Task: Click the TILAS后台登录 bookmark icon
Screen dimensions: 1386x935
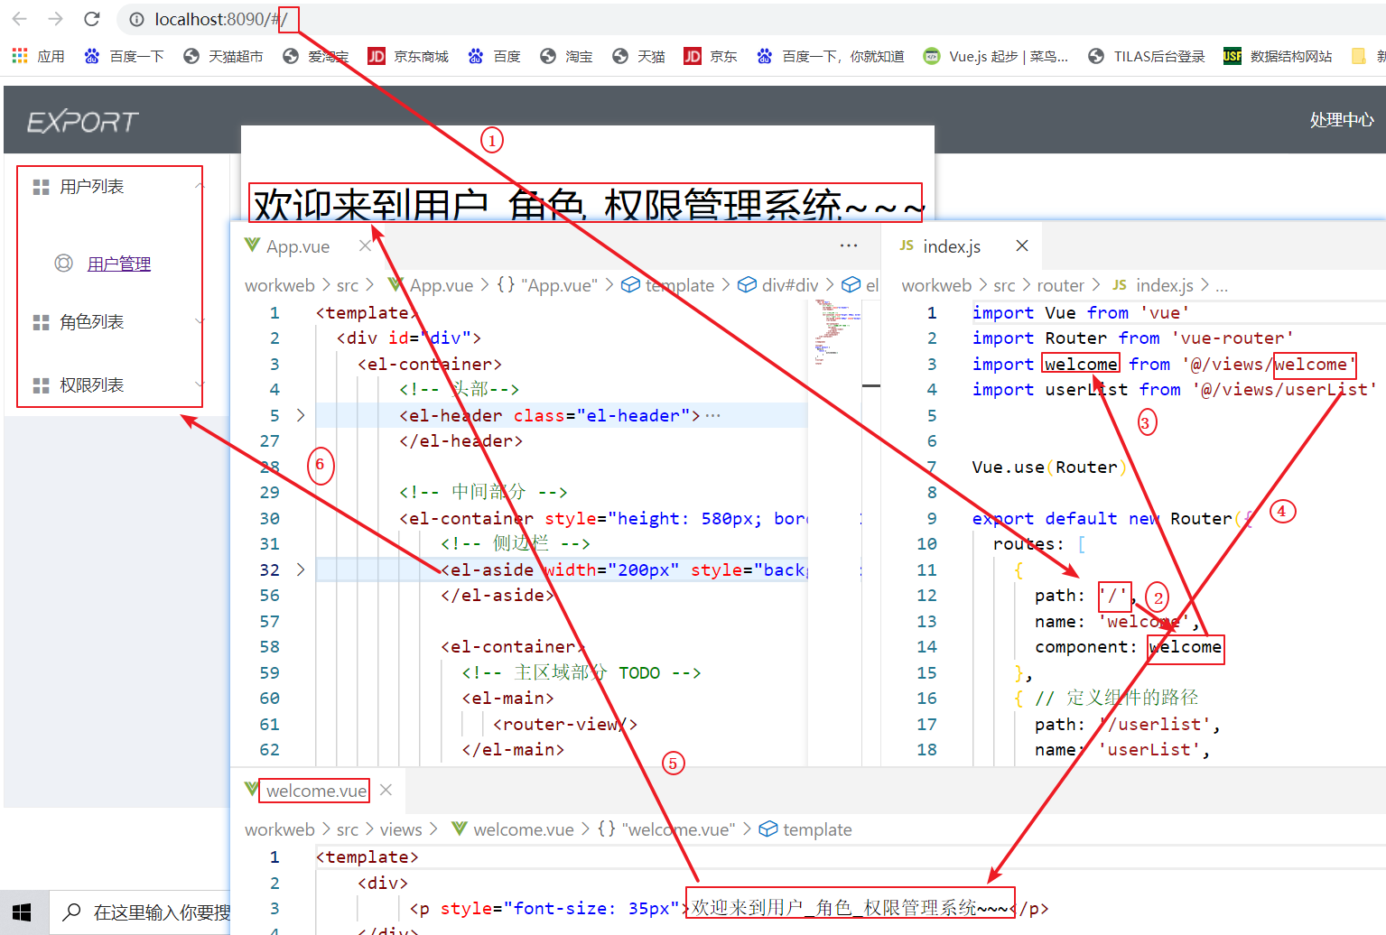Action: [x=1095, y=56]
